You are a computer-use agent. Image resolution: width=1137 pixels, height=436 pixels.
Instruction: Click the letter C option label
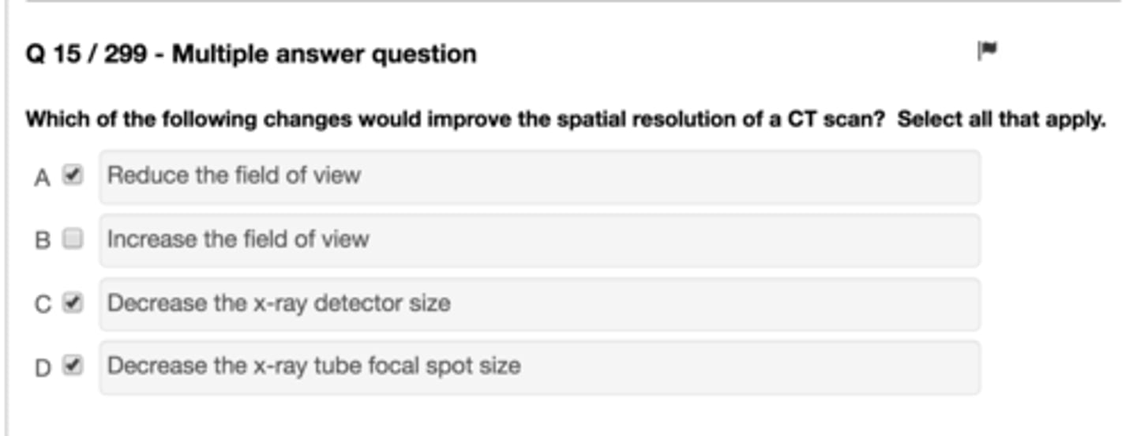[42, 305]
